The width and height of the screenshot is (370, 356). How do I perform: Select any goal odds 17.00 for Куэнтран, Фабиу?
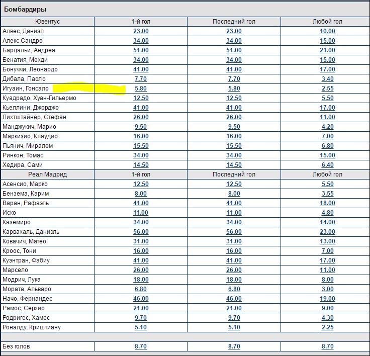tap(327, 260)
